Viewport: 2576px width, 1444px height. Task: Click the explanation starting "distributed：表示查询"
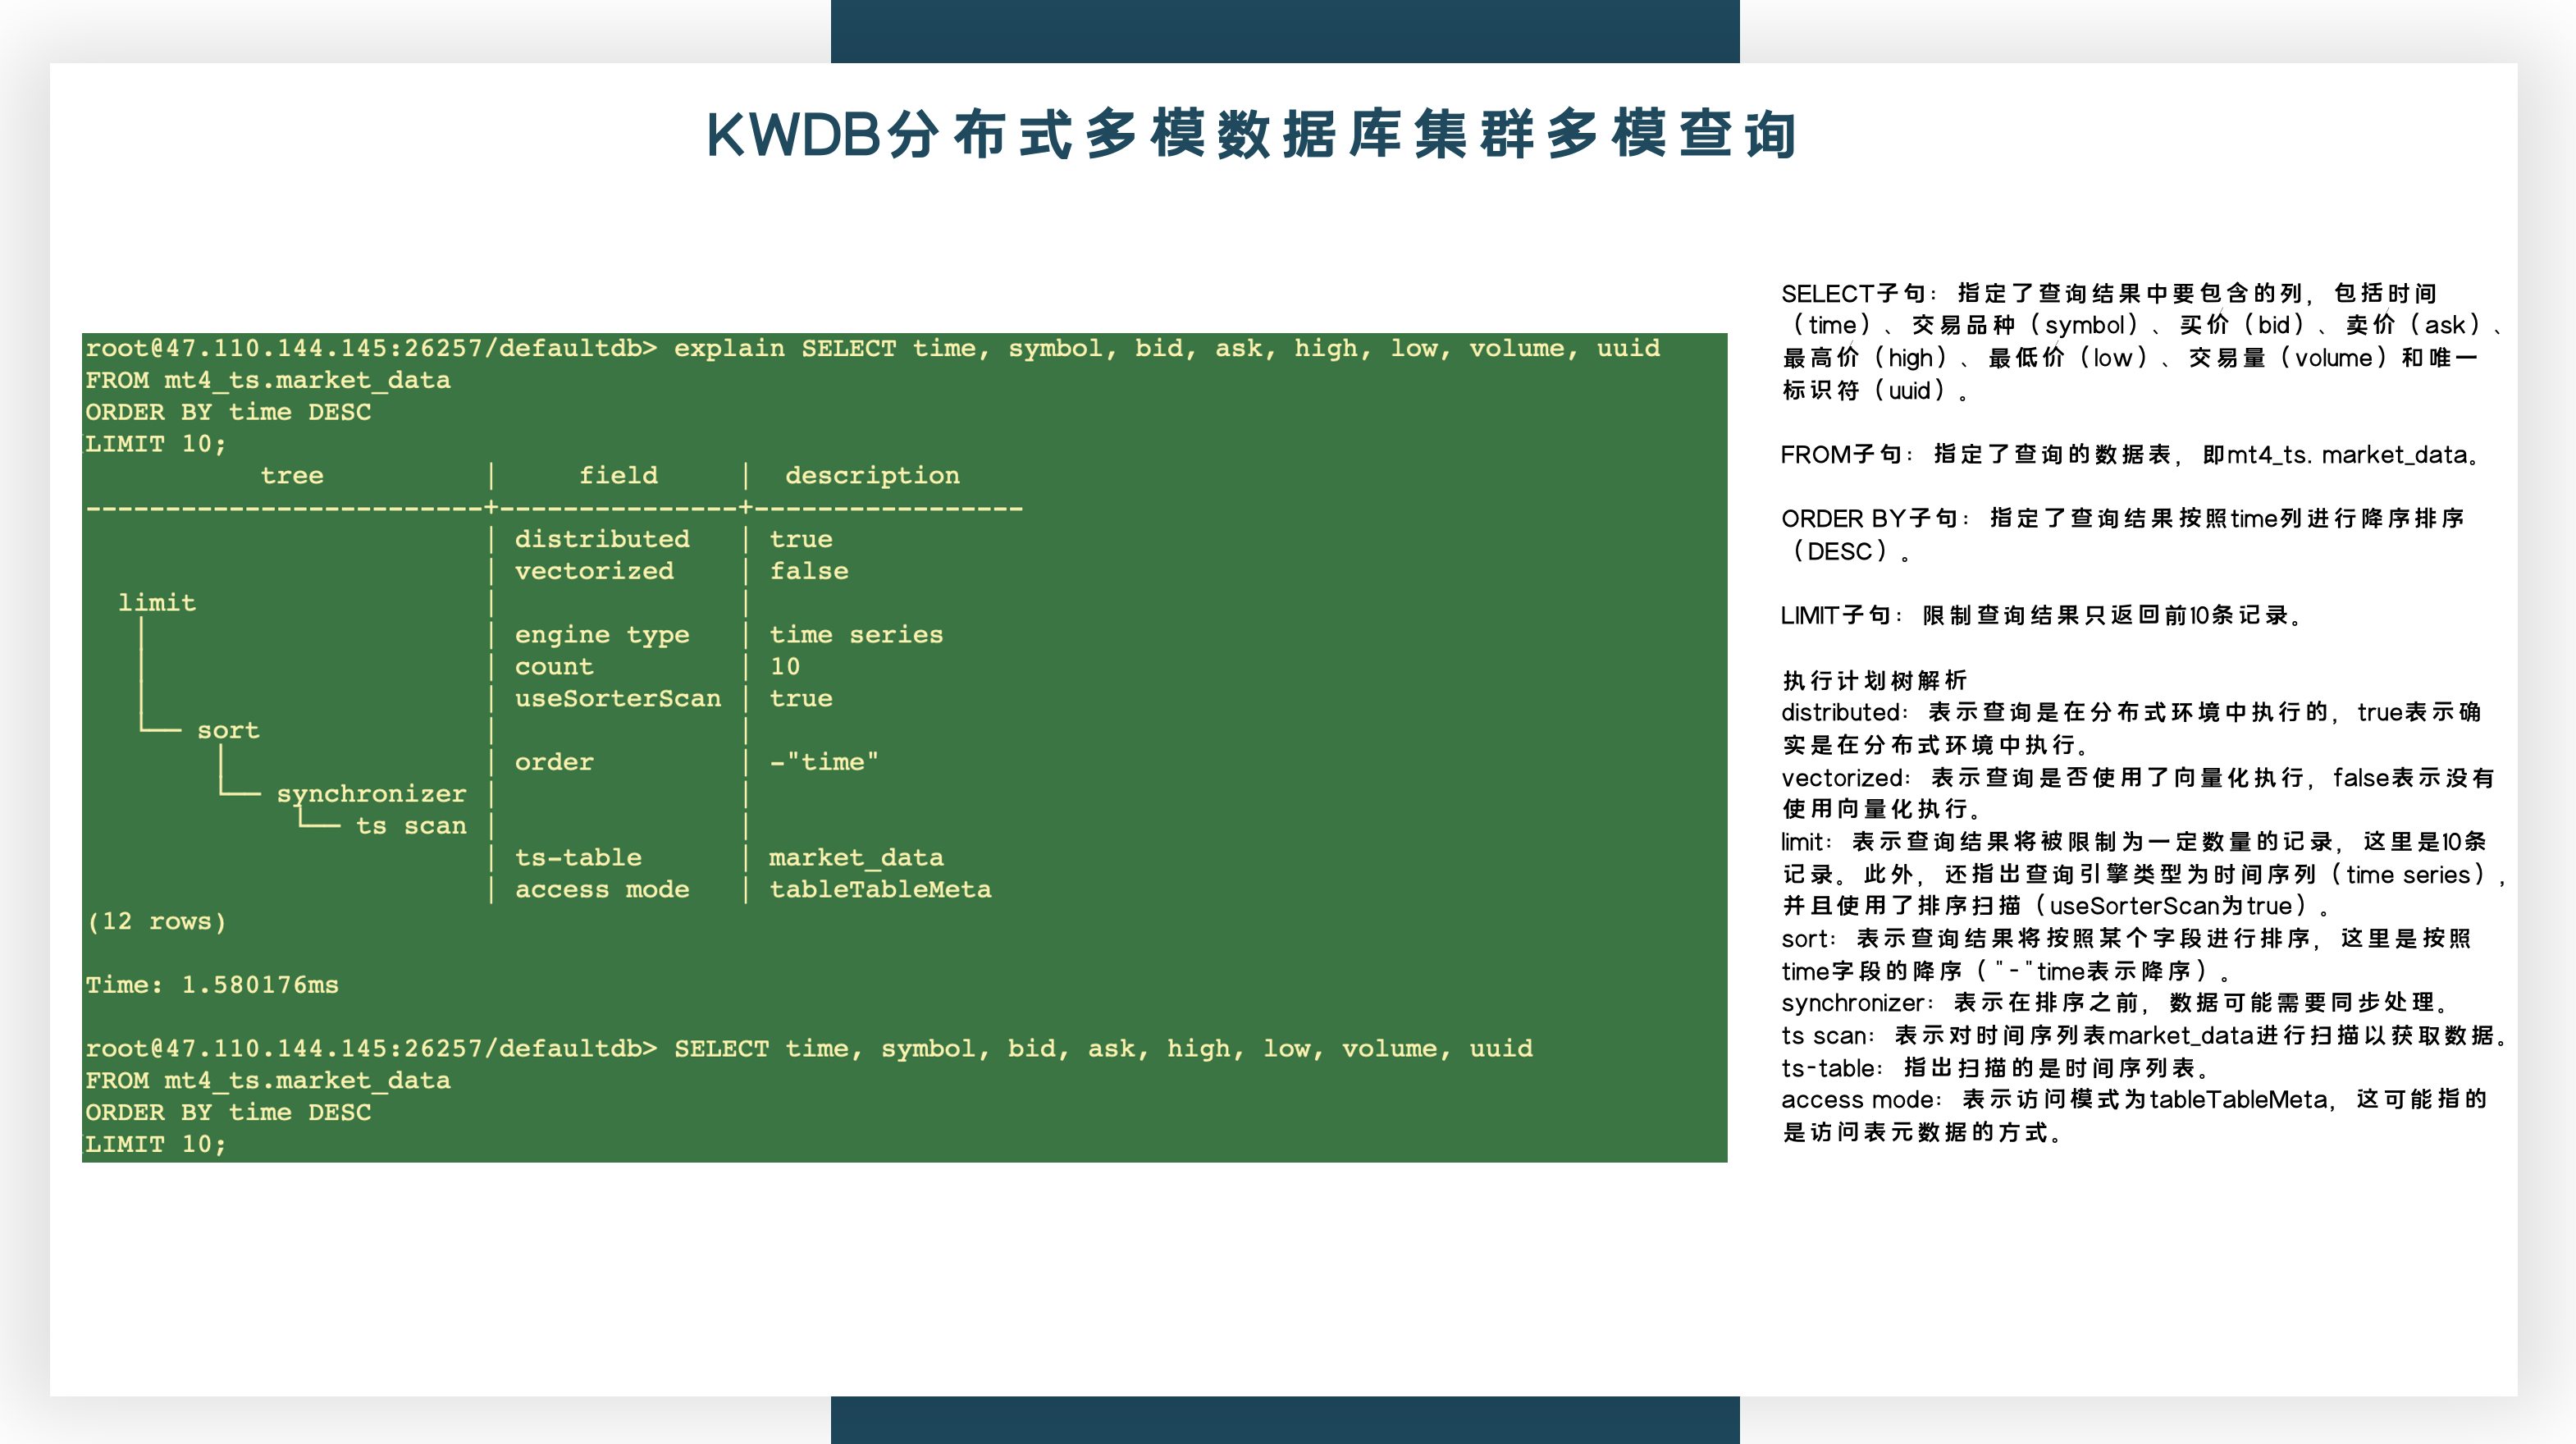point(2131,728)
